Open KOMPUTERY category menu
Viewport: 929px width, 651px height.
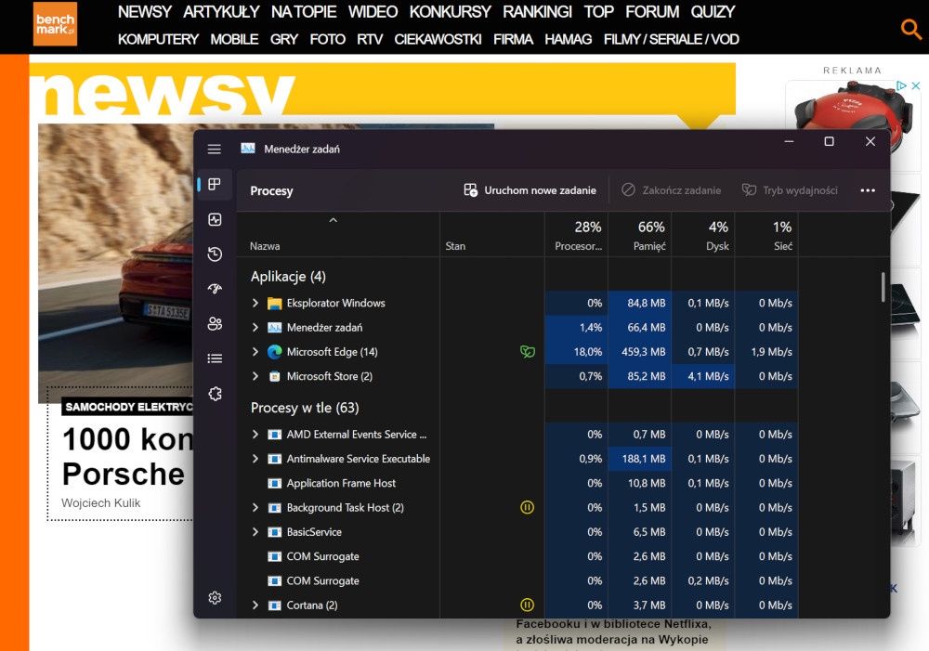pyautogui.click(x=158, y=39)
